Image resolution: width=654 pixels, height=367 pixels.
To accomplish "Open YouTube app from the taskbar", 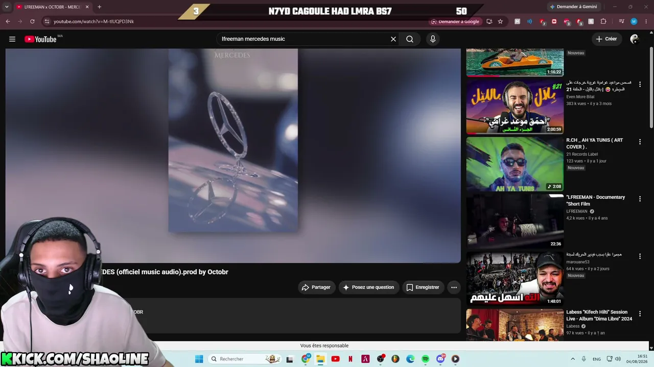I will click(x=335, y=359).
